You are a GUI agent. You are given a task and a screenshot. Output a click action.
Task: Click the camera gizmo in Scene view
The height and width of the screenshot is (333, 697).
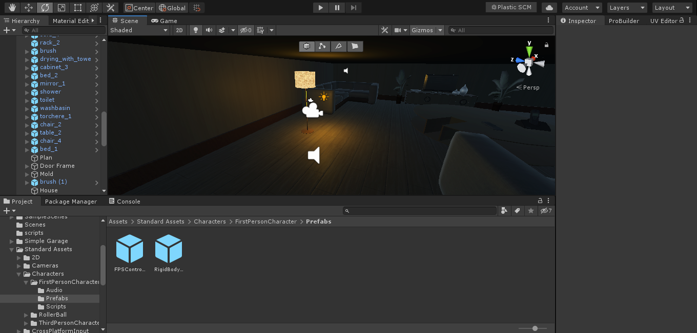click(x=312, y=110)
